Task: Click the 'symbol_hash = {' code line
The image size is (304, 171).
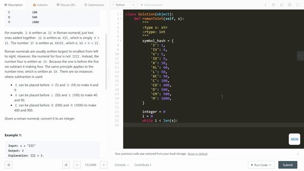Action: click(x=158, y=41)
